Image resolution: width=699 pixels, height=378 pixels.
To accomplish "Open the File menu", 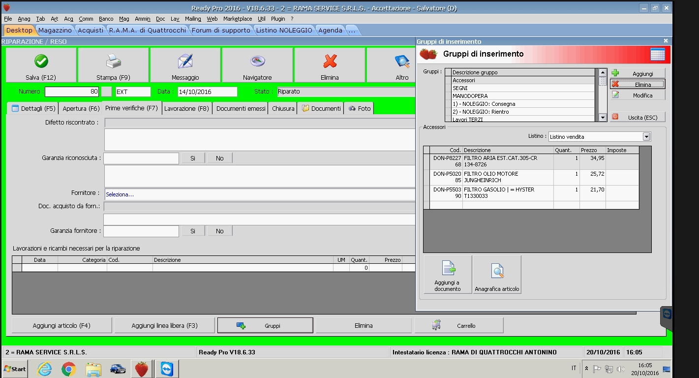I will coord(8,19).
